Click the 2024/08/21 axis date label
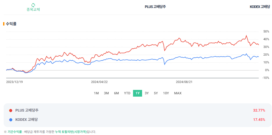Viewport: 272px width, 135px height. (184, 82)
